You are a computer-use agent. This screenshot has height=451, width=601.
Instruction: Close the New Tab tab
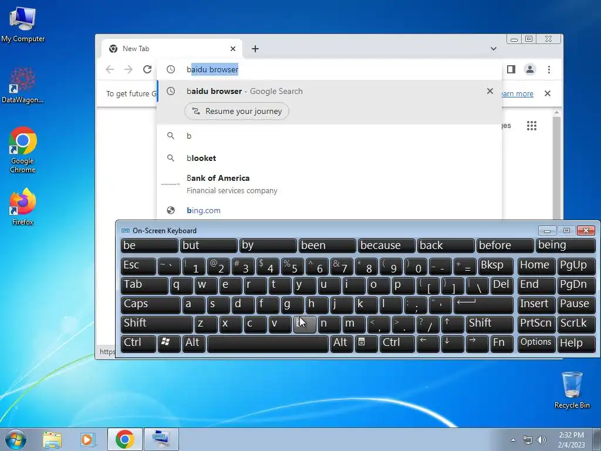[x=233, y=49]
